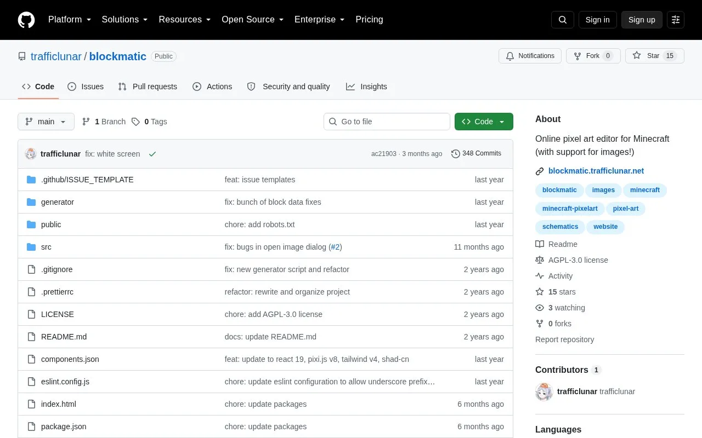Click Report repository link
Viewport: 702px width, 438px height.
pyautogui.click(x=564, y=339)
